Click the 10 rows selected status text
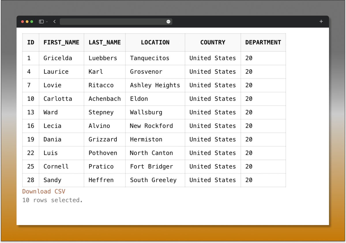 pos(52,200)
